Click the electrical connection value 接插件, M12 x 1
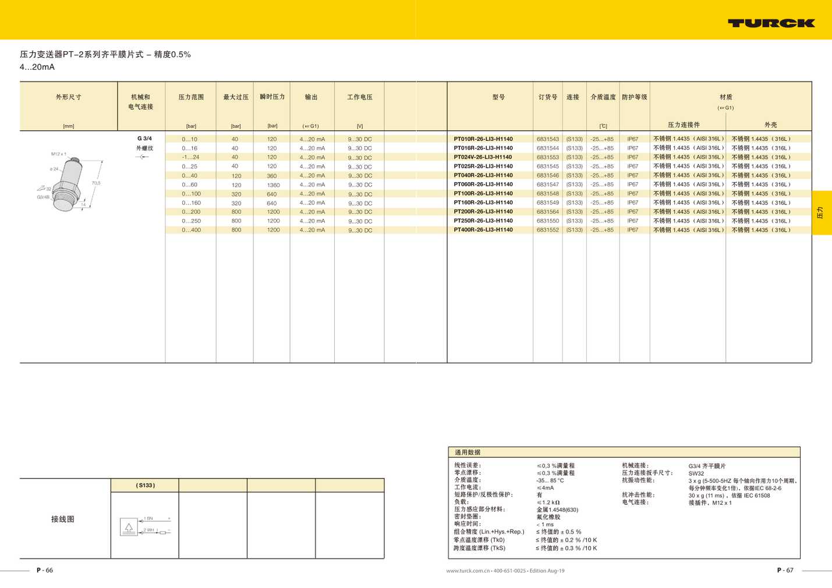This screenshot has height=588, width=832. pos(710,503)
